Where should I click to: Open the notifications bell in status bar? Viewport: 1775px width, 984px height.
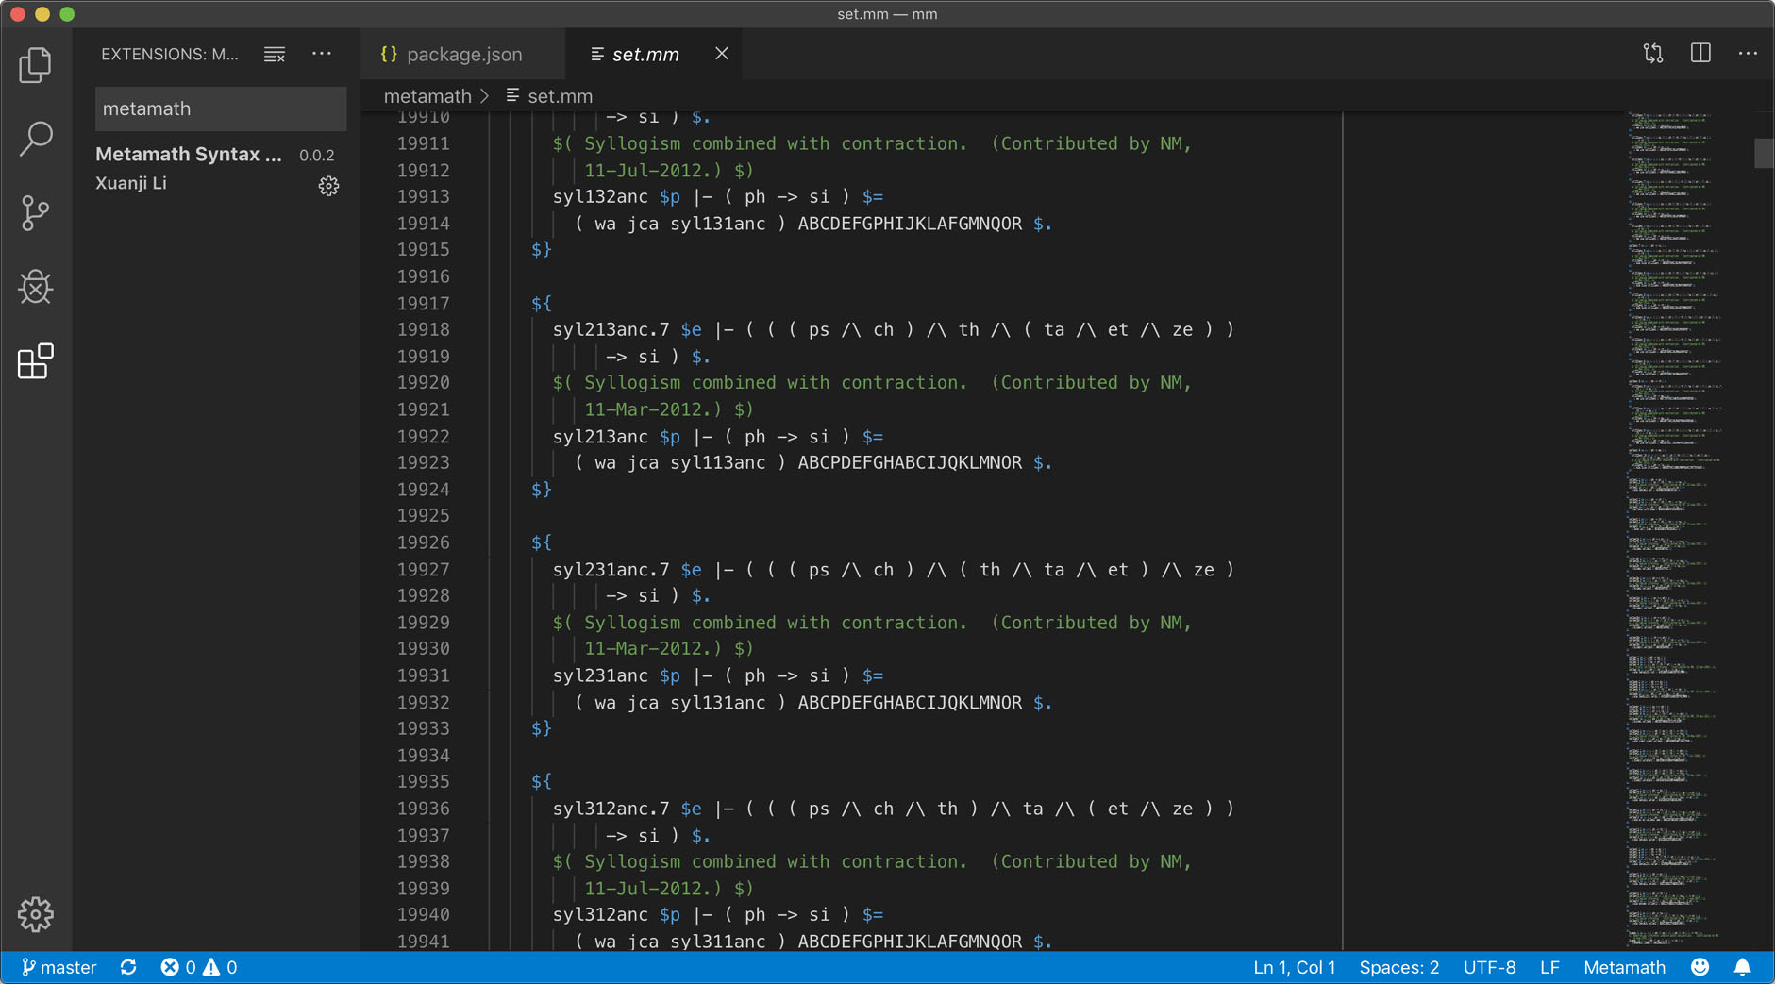coord(1742,968)
